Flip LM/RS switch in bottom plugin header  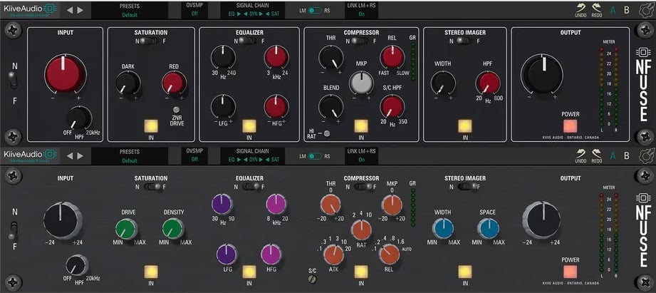(315, 156)
